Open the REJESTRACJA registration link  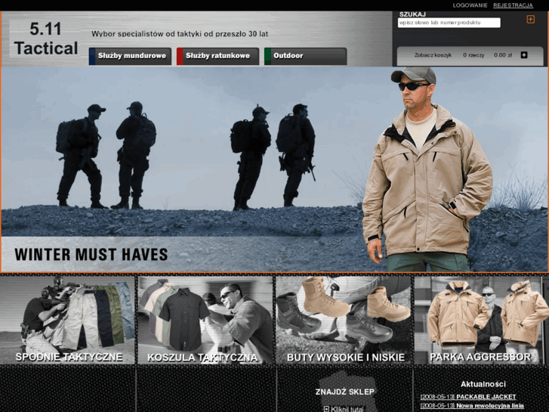pos(513,5)
